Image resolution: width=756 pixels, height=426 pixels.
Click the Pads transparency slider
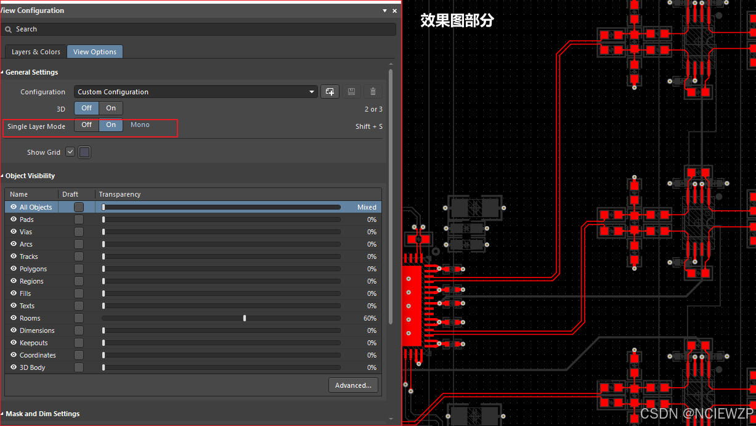click(x=221, y=219)
